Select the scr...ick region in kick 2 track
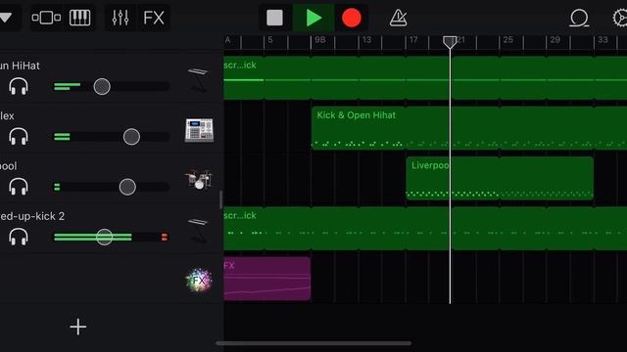This screenshot has height=352, width=627. 425,228
